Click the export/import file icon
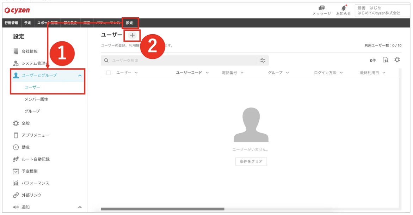Viewport: 413px width, 215px height. (386, 60)
